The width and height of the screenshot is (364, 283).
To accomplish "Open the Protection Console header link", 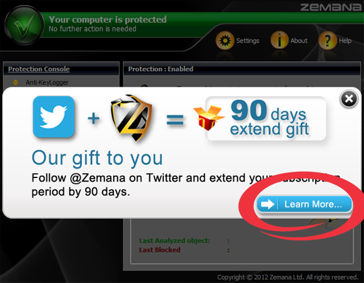I will pyautogui.click(x=39, y=69).
